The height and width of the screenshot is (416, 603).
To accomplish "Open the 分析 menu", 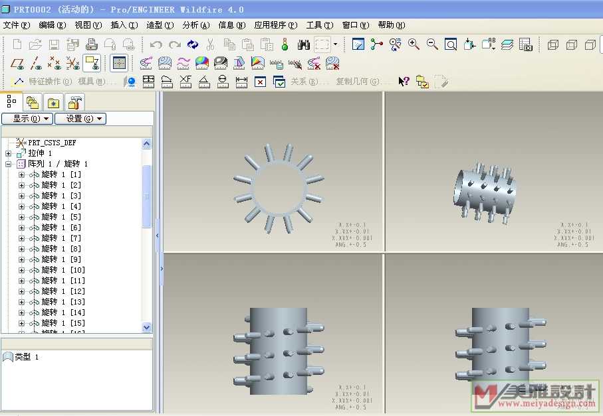I will (x=195, y=25).
